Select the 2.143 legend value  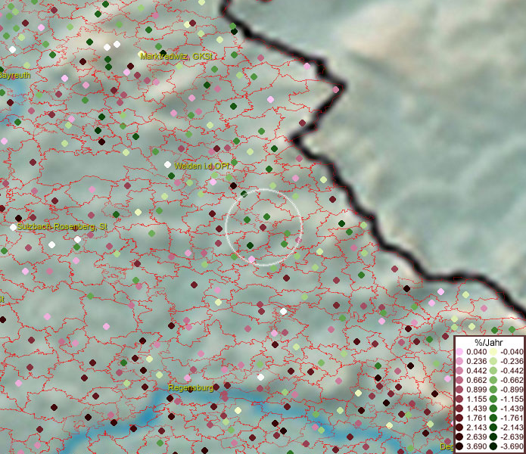tap(476, 428)
